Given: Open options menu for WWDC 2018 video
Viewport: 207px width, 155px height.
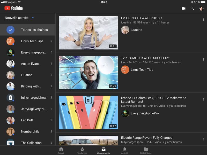Looking at the screenshot, I should click(x=203, y=20).
